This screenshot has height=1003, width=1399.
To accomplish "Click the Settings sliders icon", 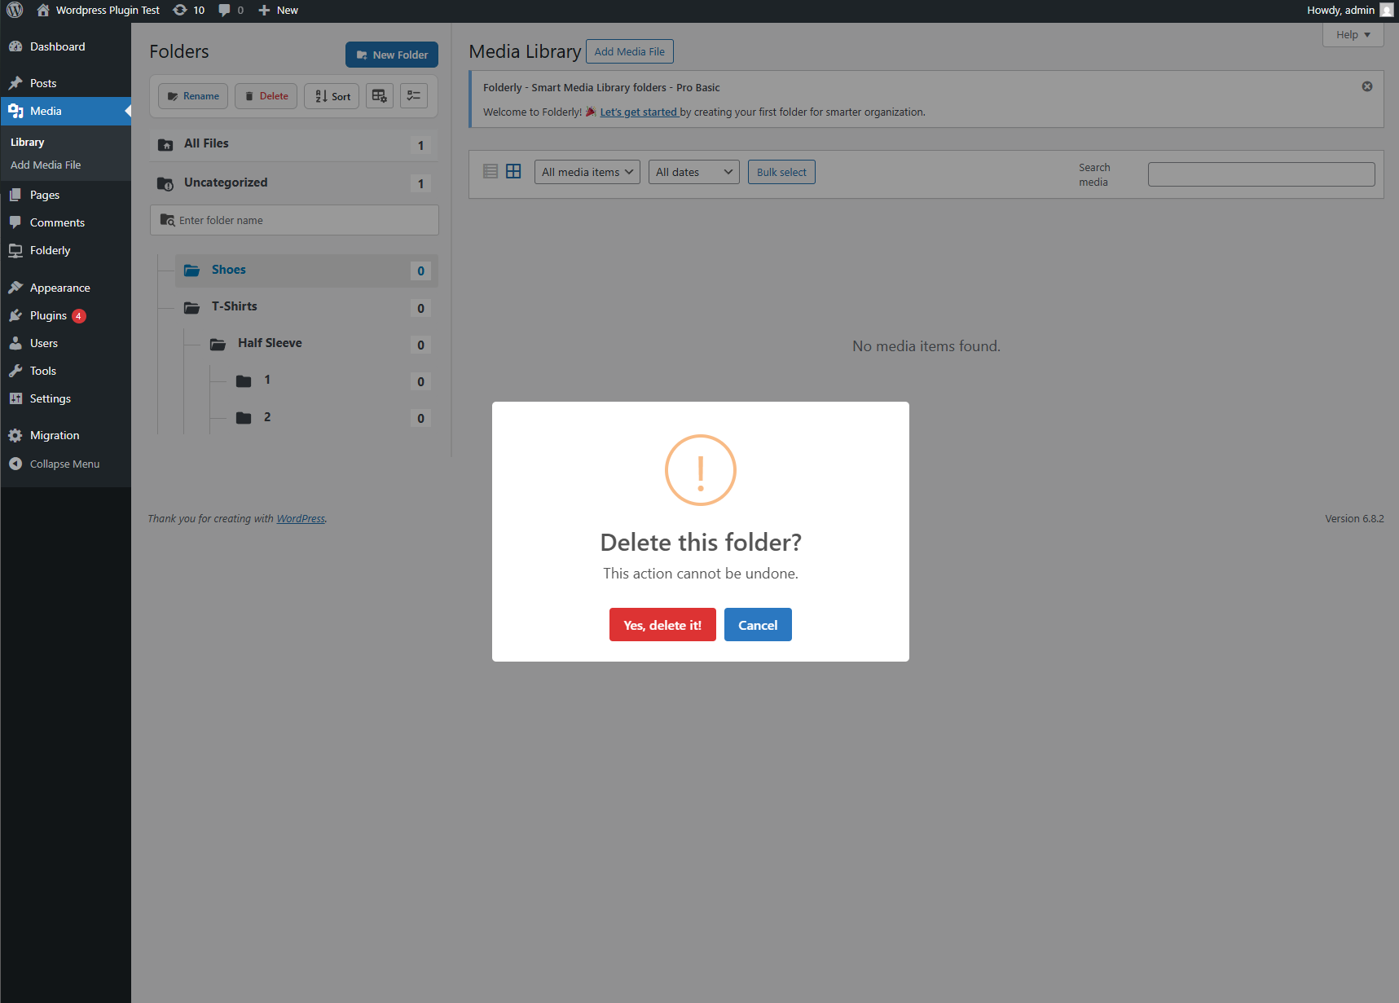I will (x=15, y=398).
